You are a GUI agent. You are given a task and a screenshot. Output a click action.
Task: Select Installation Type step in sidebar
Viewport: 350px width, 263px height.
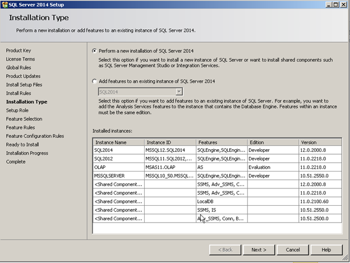pos(26,101)
